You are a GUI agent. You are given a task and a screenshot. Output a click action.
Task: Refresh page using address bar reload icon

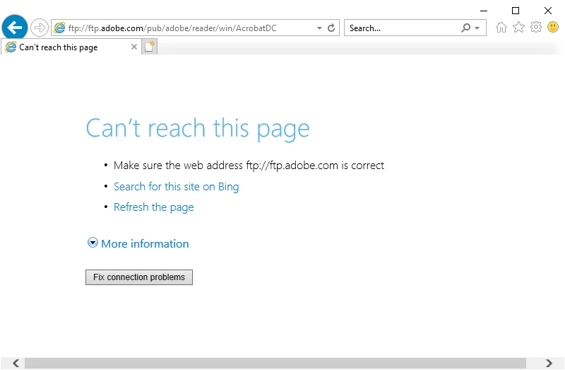331,28
